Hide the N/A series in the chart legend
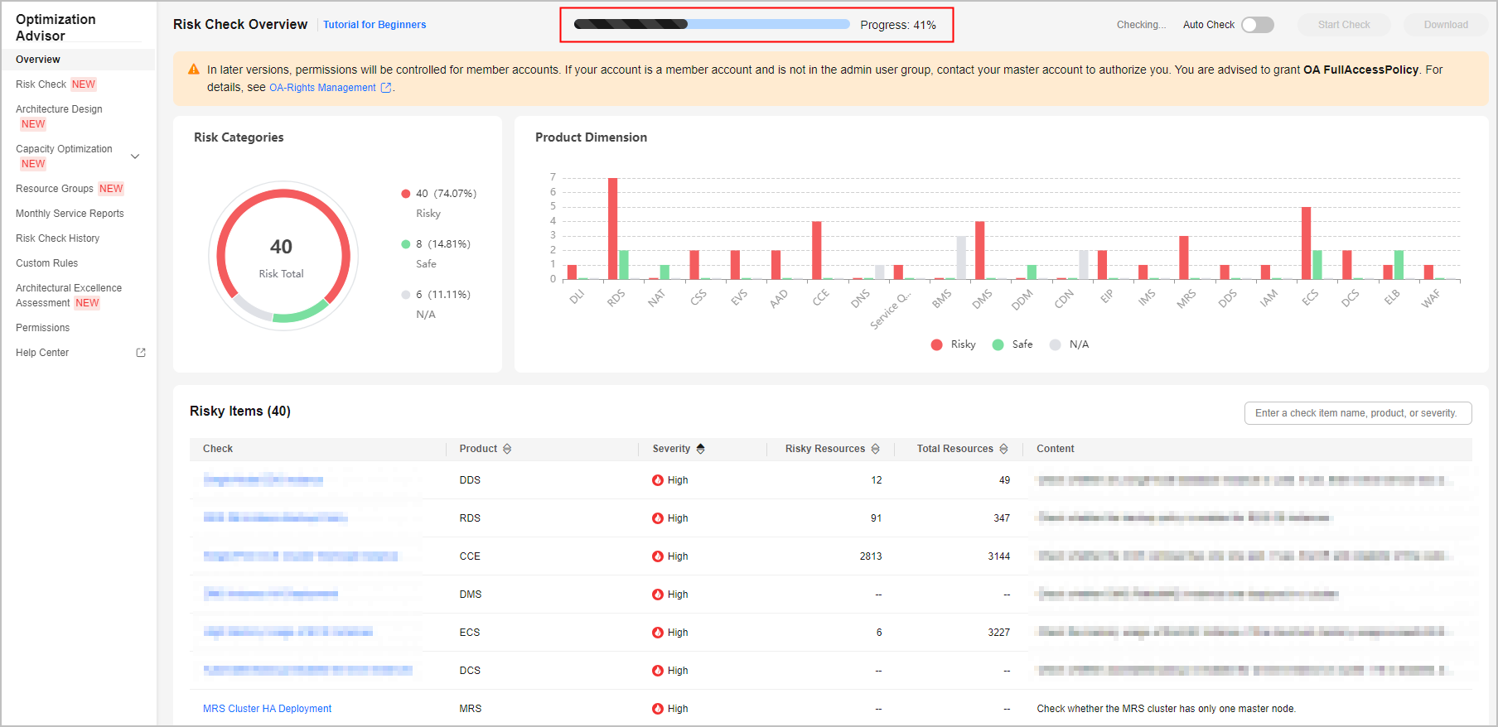 pyautogui.click(x=1069, y=344)
